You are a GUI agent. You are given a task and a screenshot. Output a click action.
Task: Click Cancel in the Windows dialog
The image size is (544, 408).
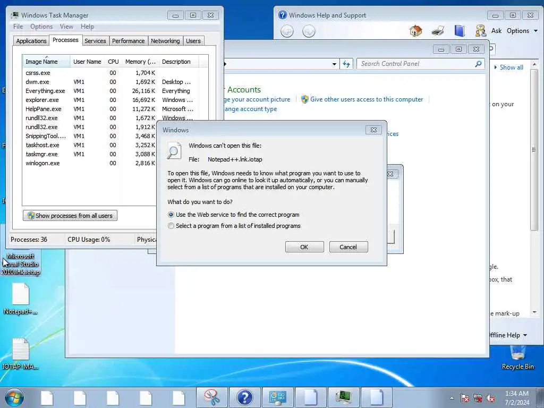click(x=348, y=247)
